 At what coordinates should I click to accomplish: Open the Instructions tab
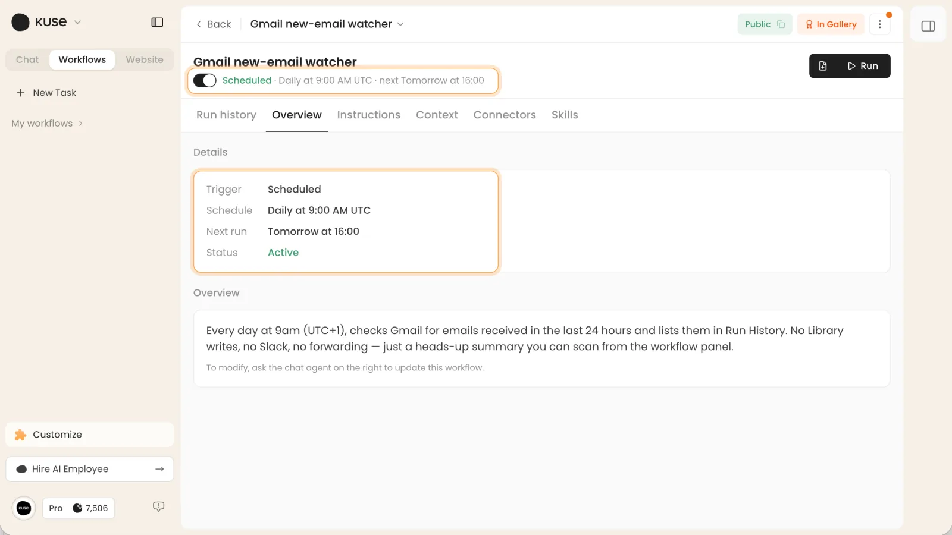point(369,115)
